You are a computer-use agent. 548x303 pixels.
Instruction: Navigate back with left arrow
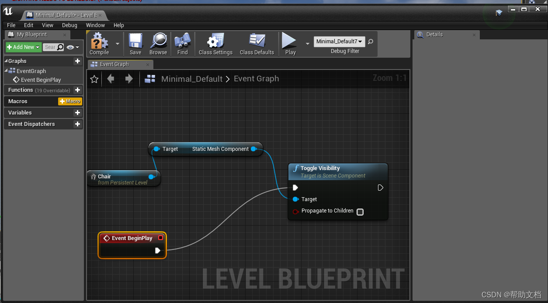pos(111,79)
